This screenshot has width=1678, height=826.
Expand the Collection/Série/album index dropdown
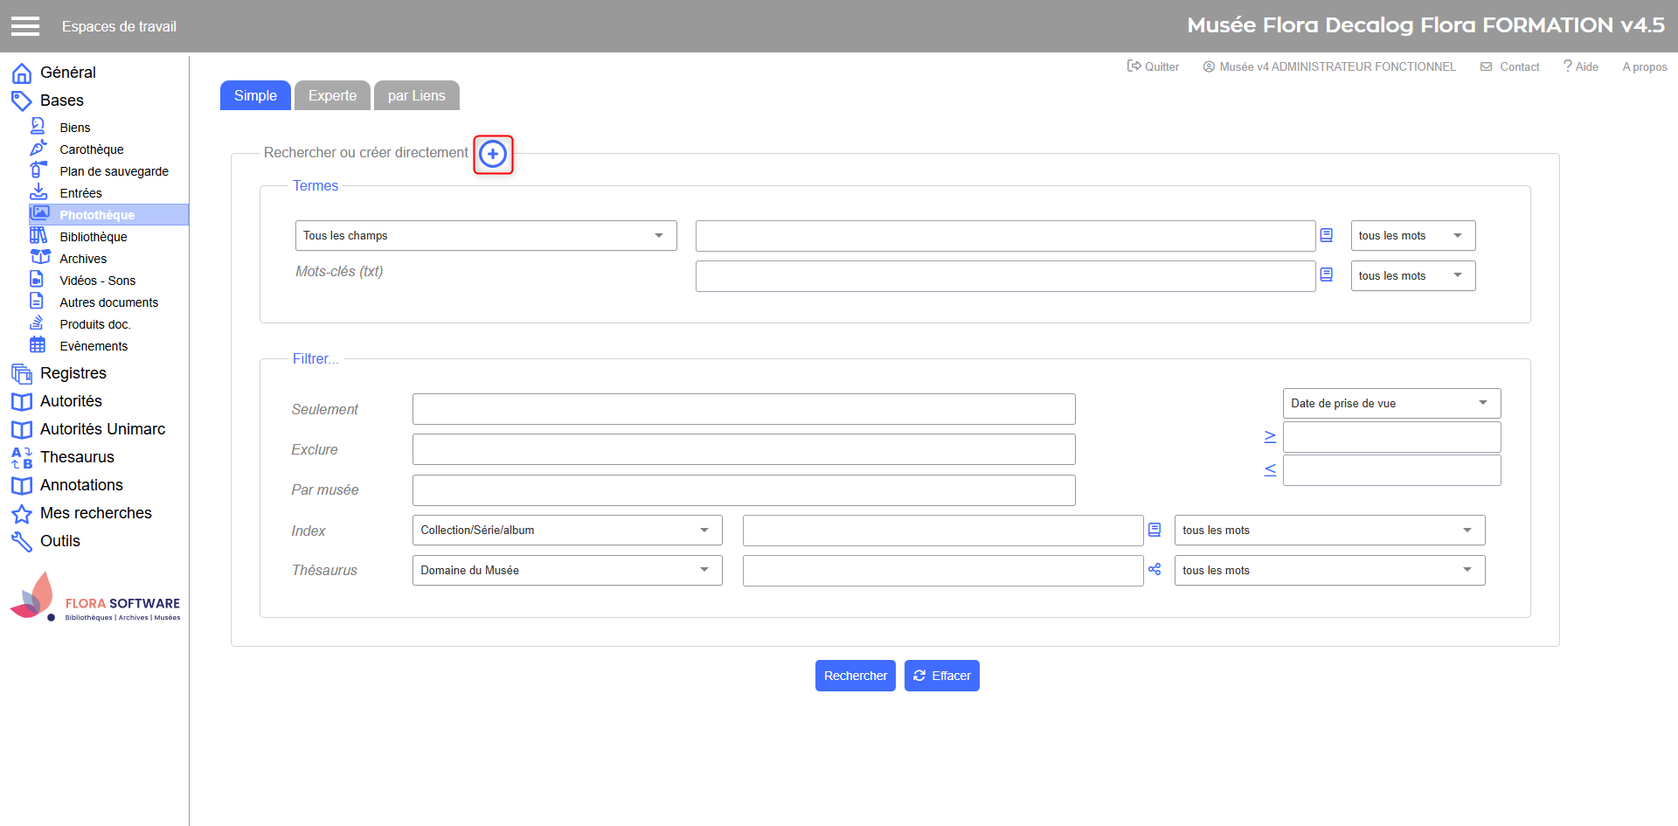point(566,531)
